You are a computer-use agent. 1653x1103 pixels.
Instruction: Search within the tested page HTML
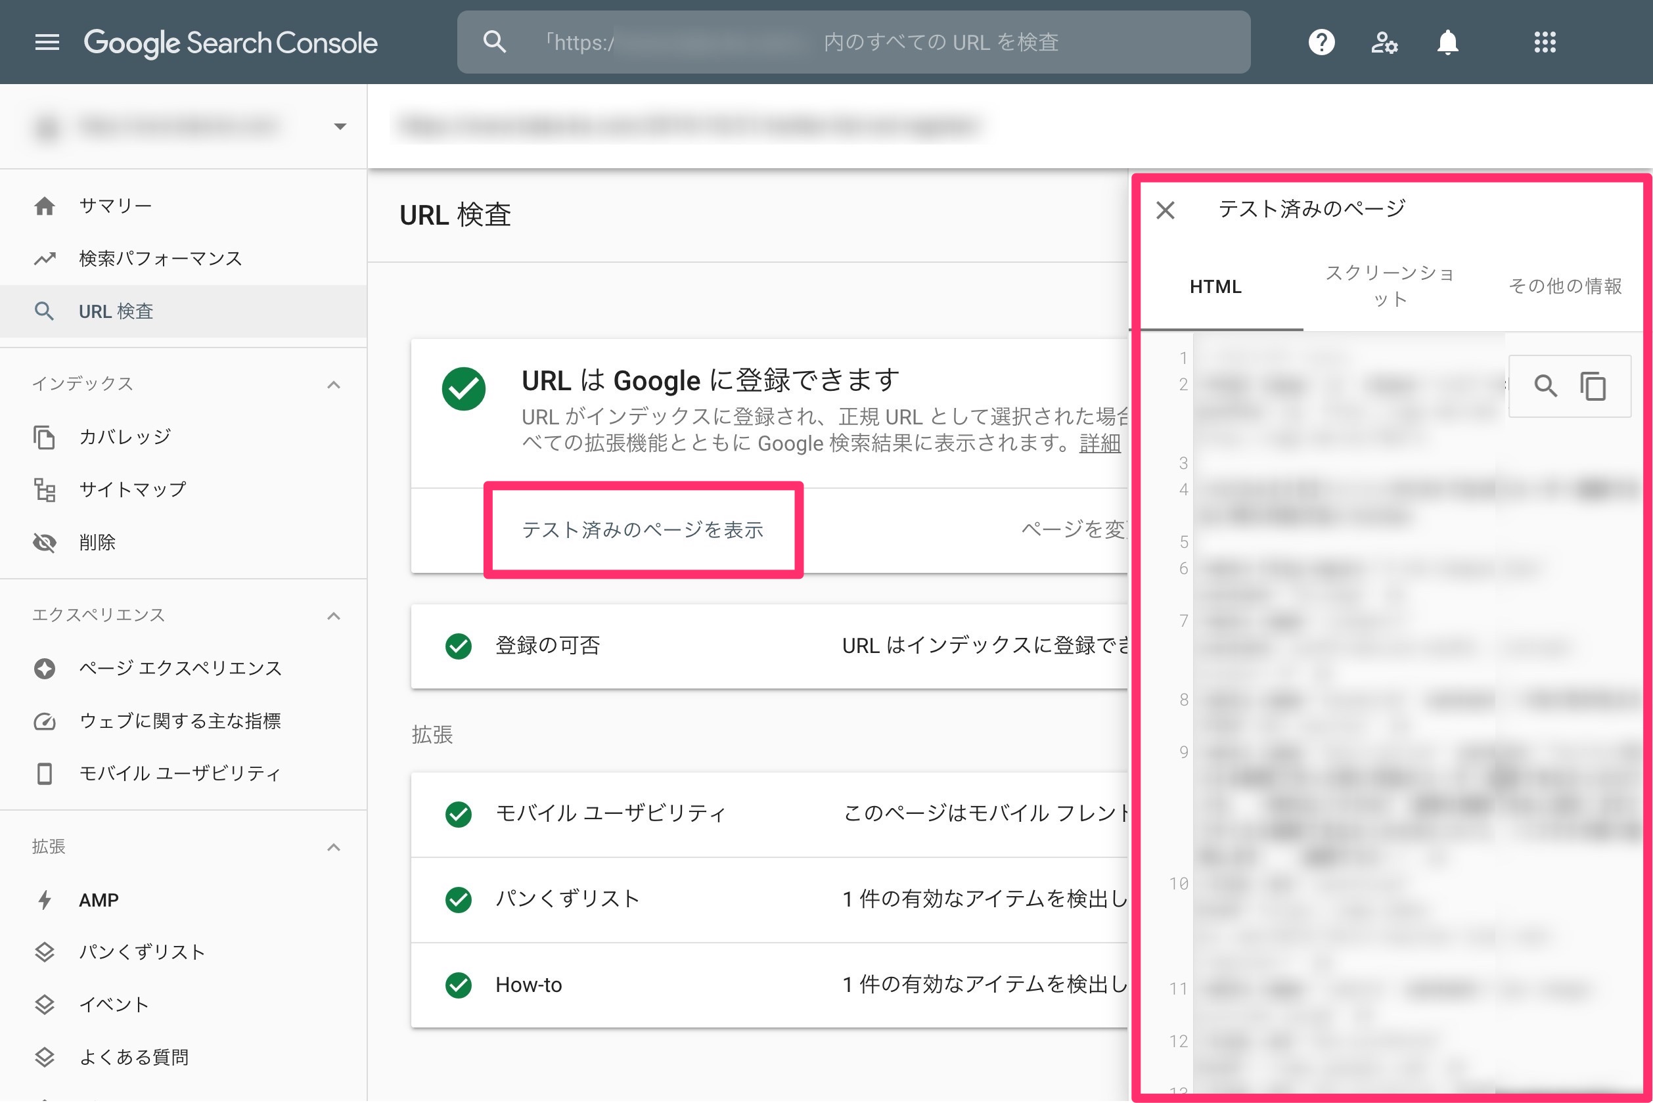click(x=1545, y=386)
